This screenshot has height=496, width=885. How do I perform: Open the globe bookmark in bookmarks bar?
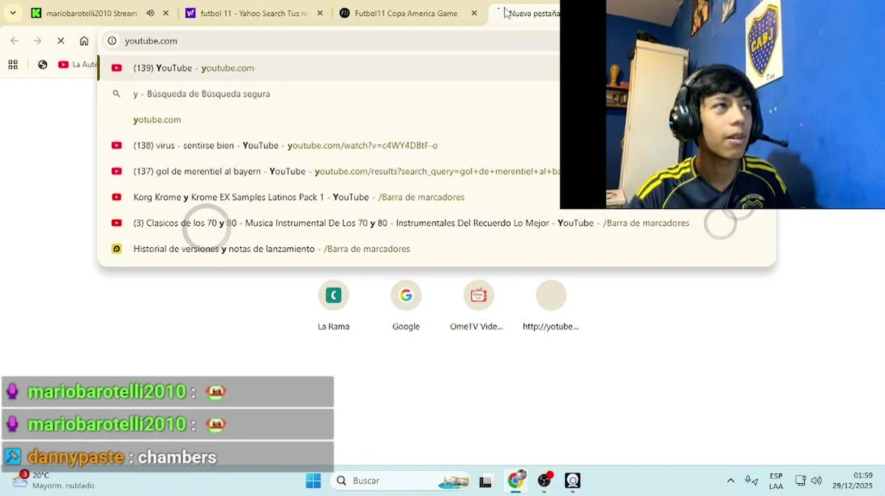pos(43,65)
